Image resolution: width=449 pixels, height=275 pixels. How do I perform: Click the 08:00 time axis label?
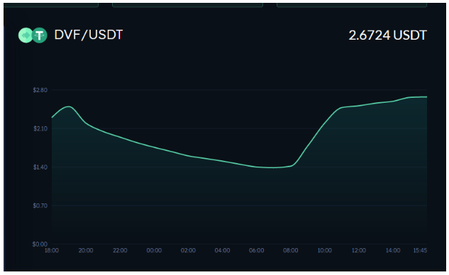290,250
